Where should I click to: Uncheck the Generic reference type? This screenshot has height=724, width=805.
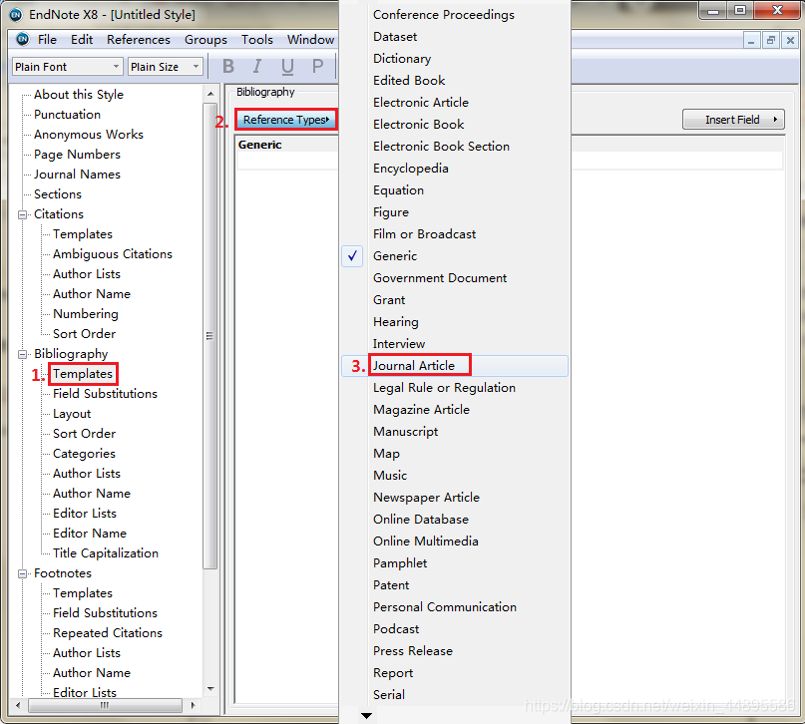[x=455, y=256]
